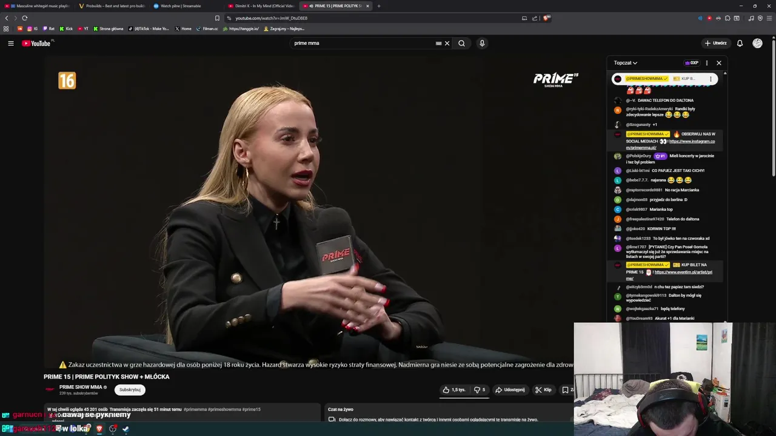Open the YT bookmark
Screen dimensions: 776x436
point(83,28)
